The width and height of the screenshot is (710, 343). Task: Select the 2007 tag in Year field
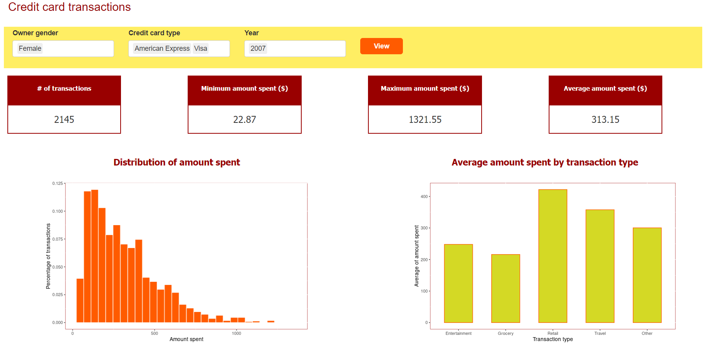[x=258, y=48]
